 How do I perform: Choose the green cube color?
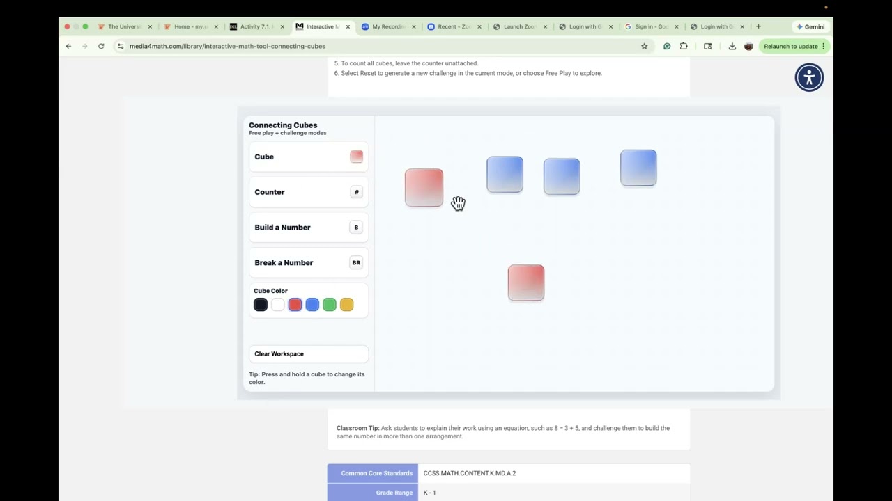(330, 305)
